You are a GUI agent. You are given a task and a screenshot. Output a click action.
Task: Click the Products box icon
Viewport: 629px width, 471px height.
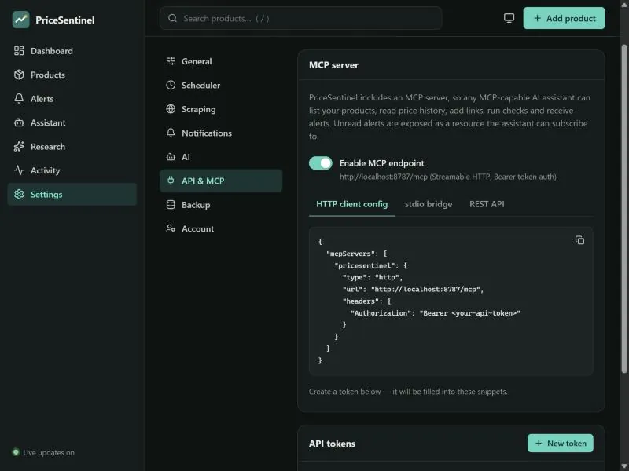tap(19, 75)
